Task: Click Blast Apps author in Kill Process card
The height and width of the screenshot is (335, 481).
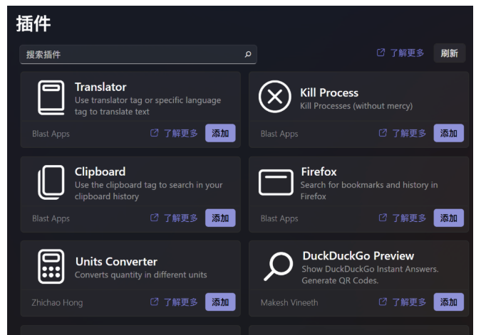Action: click(x=279, y=134)
